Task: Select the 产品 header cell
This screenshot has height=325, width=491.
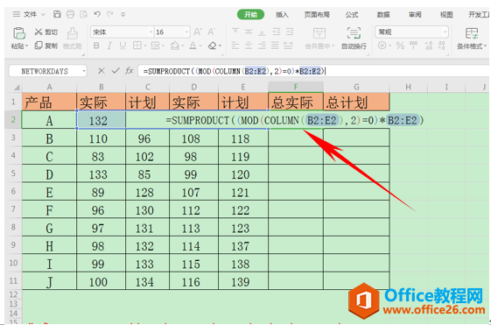Action: pos(49,102)
